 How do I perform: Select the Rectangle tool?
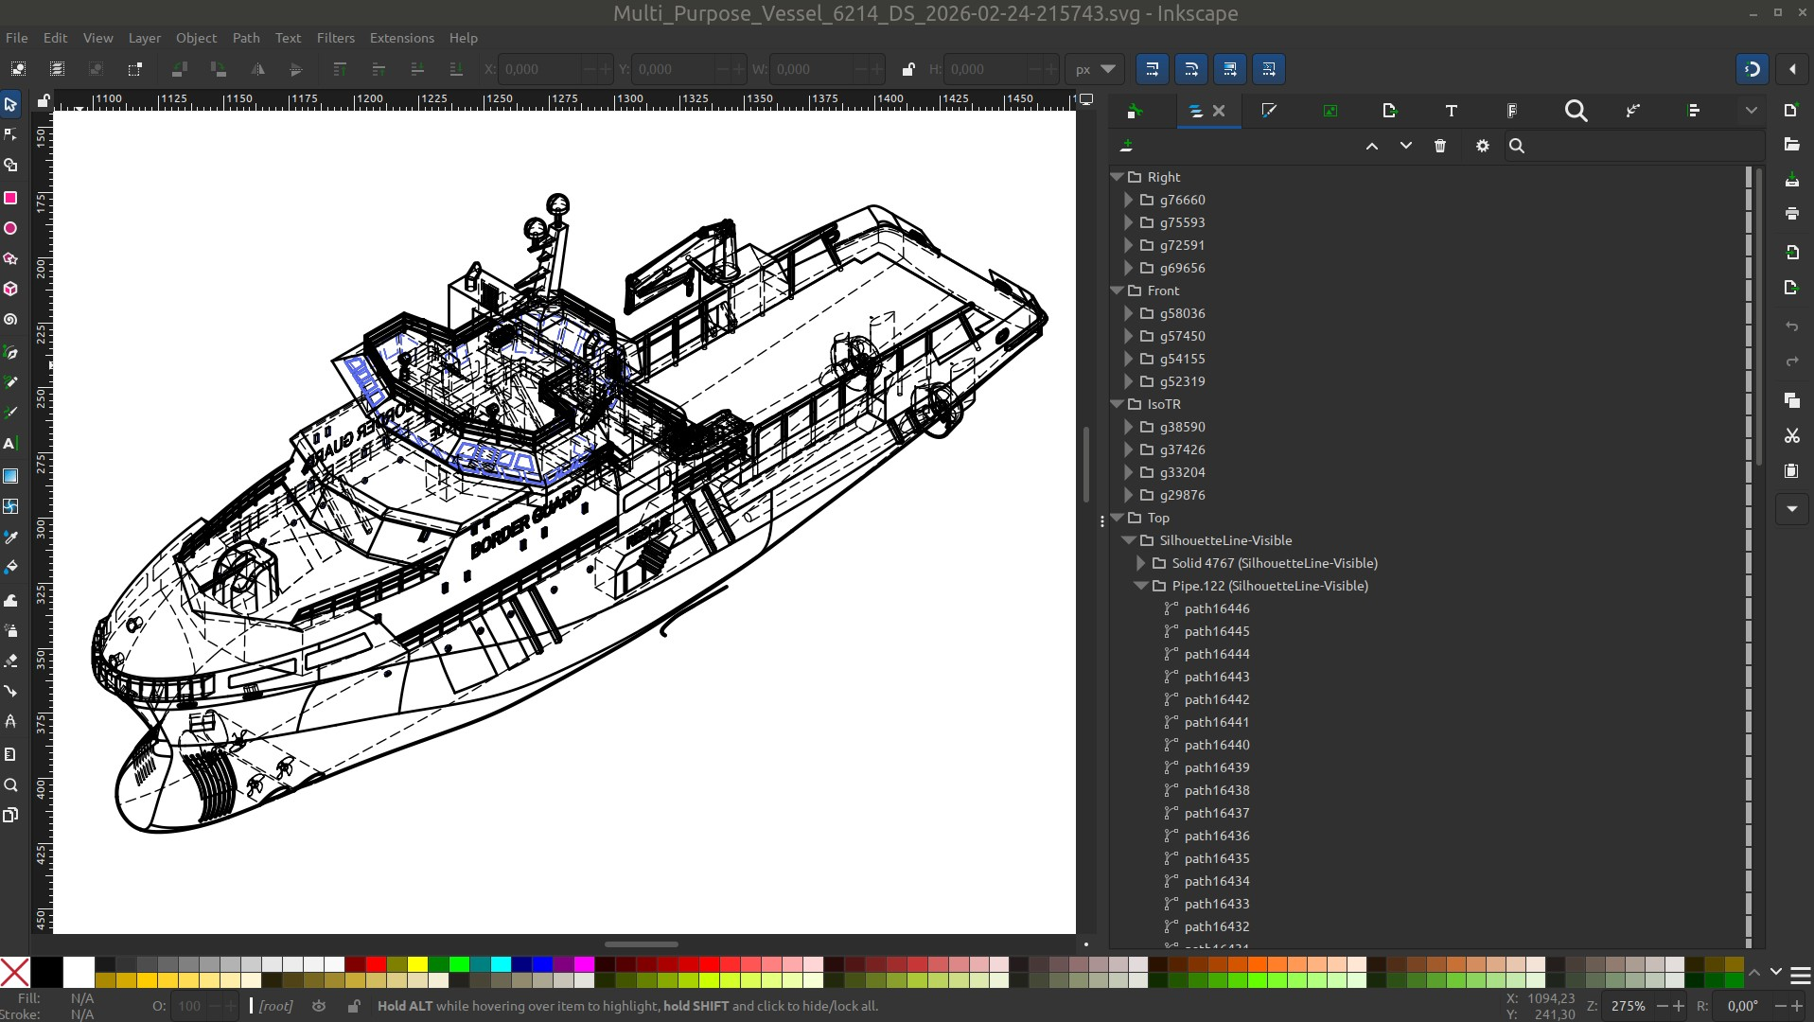(10, 198)
